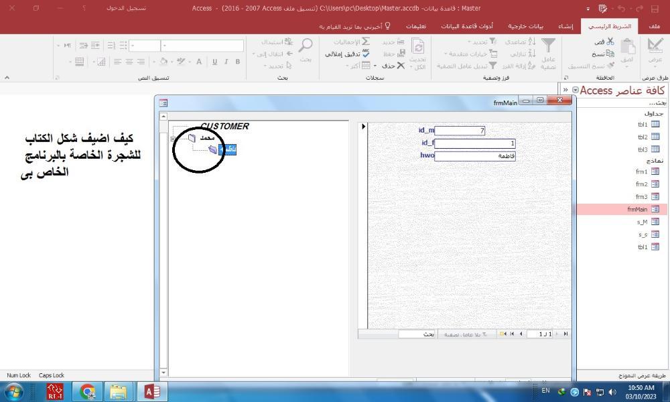Click the Chrome icon in taskbar
Image resolution: width=670 pixels, height=402 pixels.
88,392
